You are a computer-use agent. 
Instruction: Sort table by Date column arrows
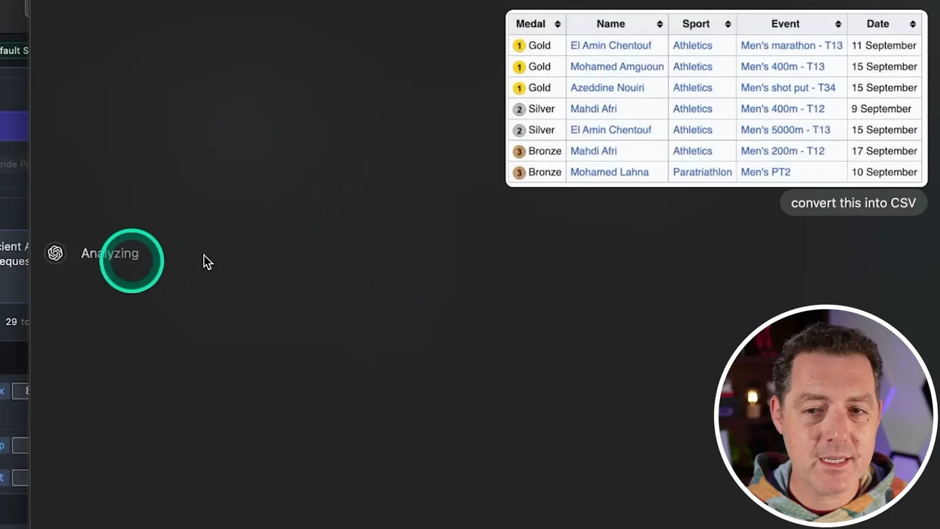coord(913,24)
